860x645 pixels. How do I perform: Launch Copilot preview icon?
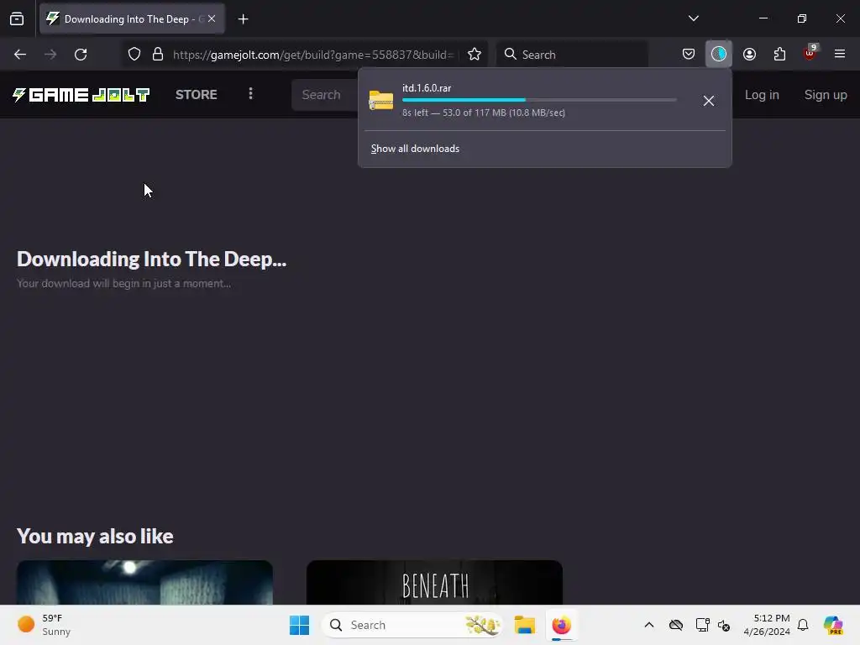[834, 625]
